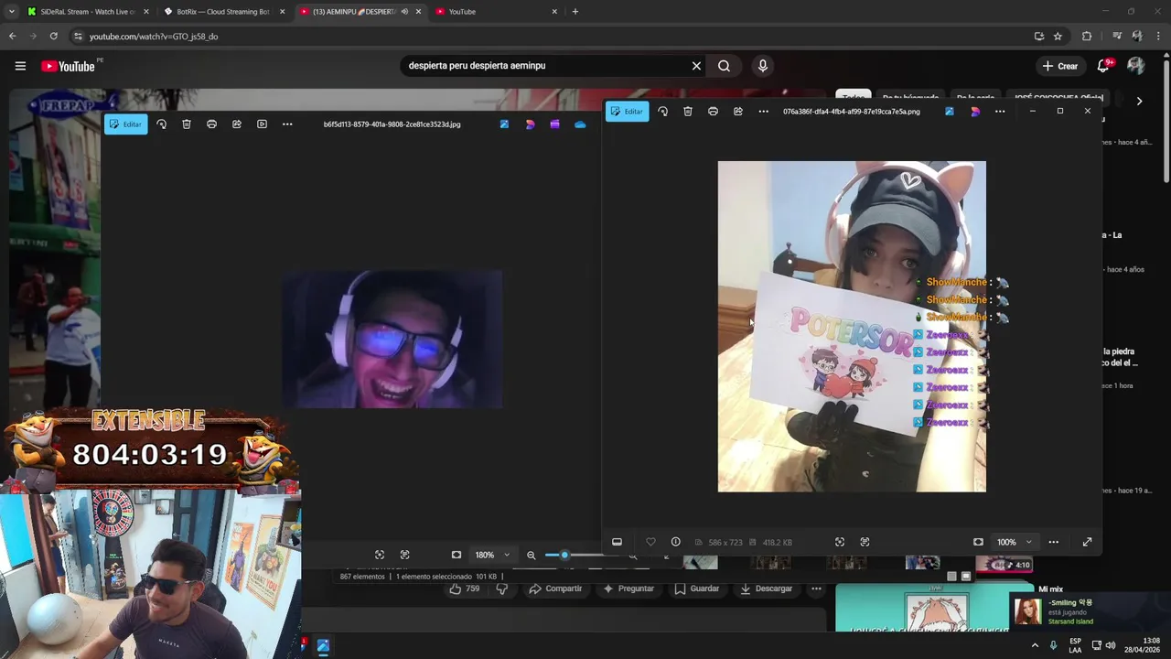This screenshot has width=1171, height=659.
Task: Show file info for the png image
Action: (675, 542)
